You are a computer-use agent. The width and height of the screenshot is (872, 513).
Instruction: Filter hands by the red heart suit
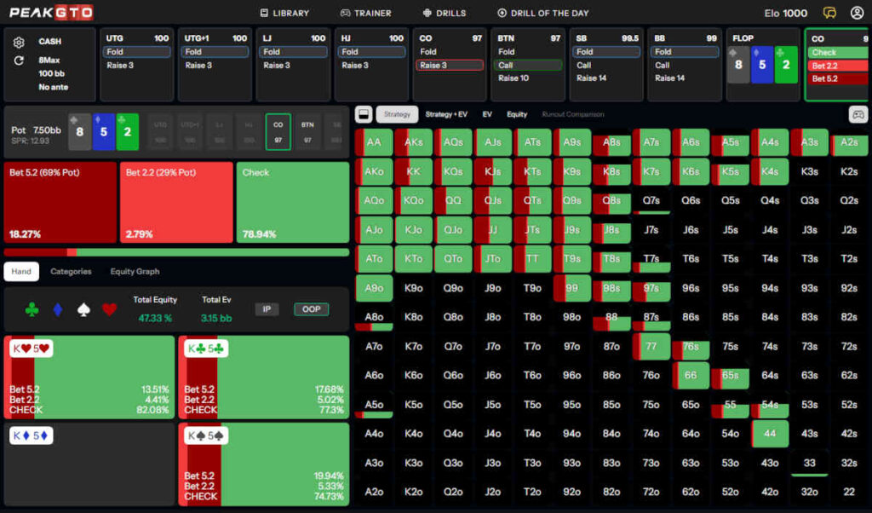click(x=109, y=310)
